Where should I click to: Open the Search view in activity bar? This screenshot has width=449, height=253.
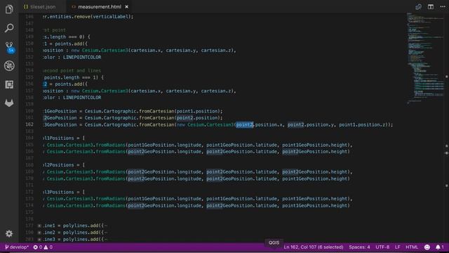click(9, 28)
